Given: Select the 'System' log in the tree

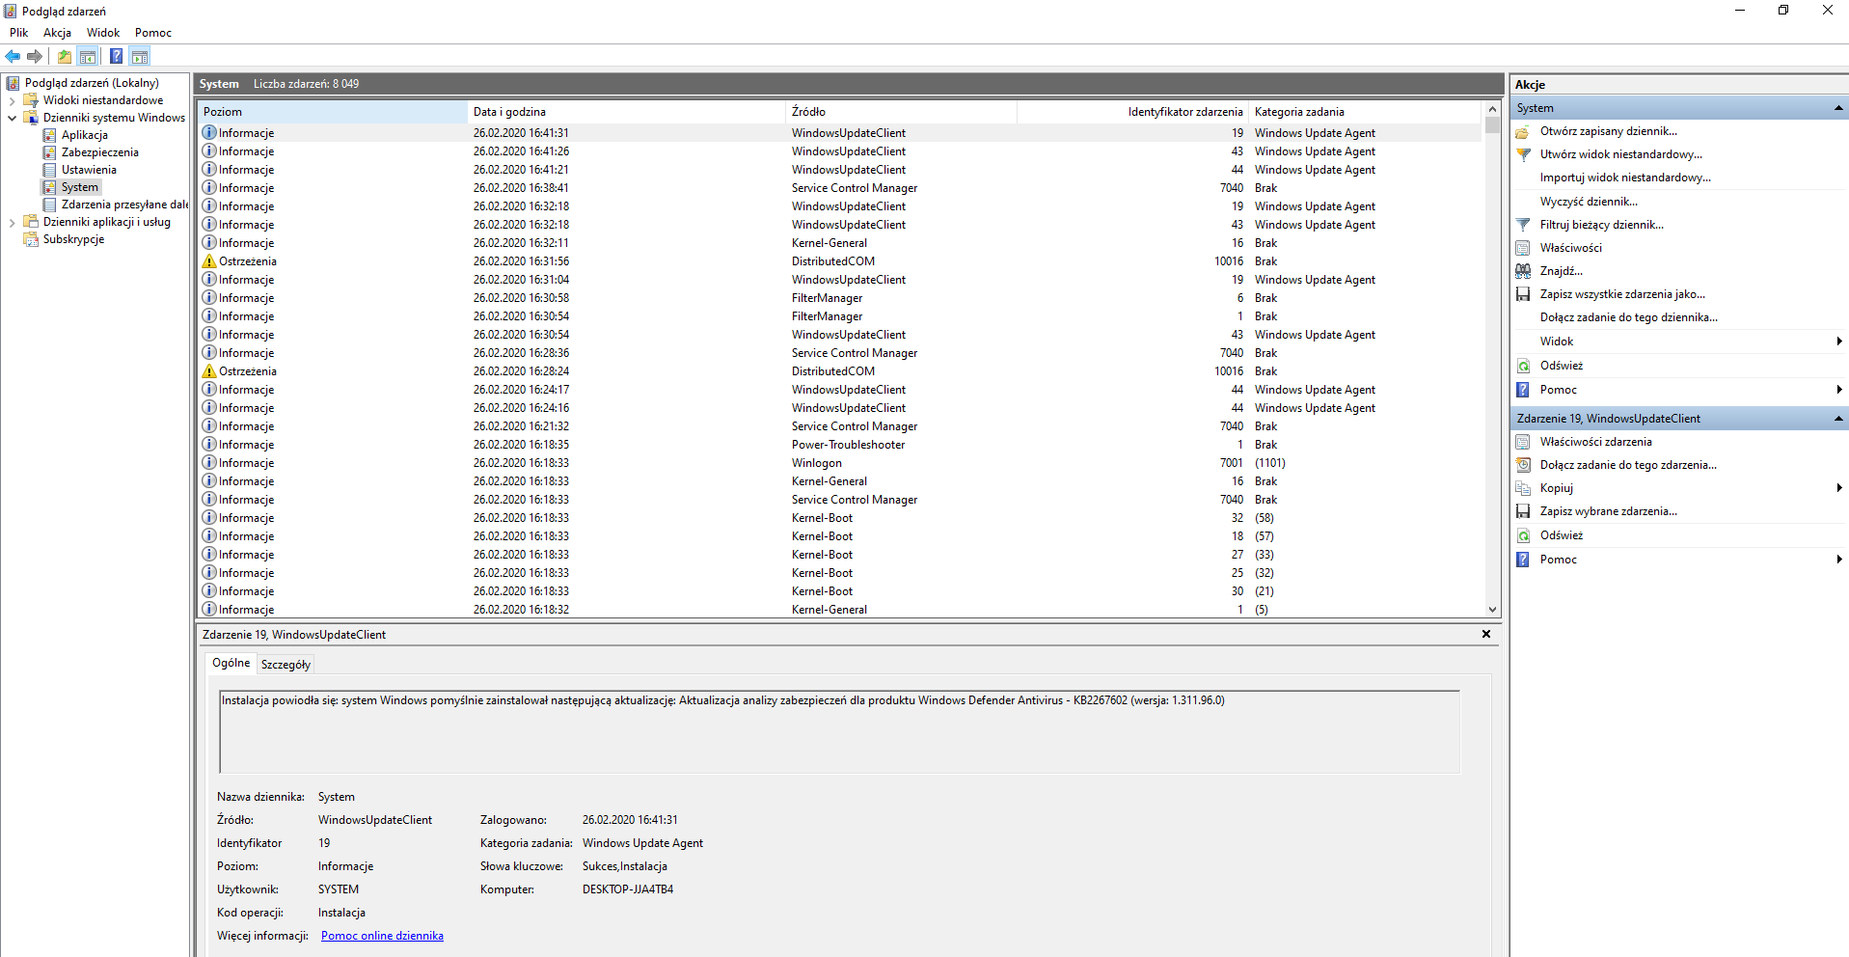Looking at the screenshot, I should coord(80,187).
